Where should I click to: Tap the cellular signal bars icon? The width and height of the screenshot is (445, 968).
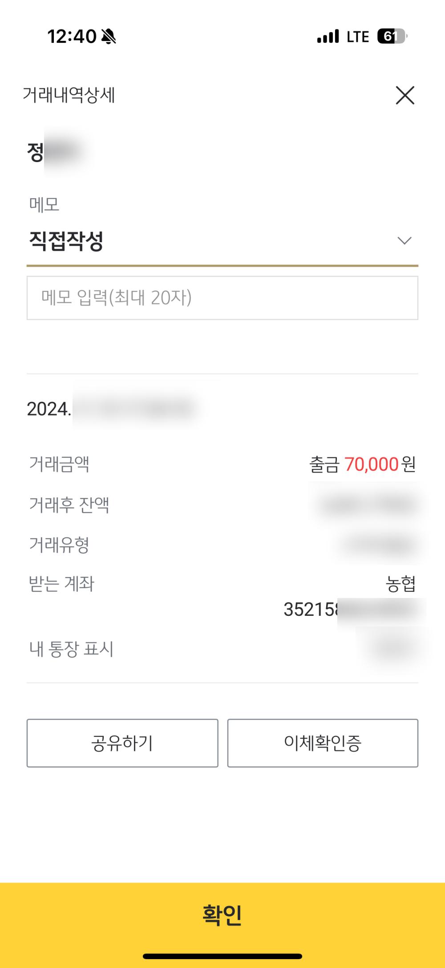[328, 37]
